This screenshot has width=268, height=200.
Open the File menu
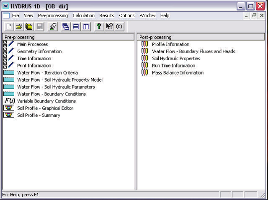click(x=15, y=15)
